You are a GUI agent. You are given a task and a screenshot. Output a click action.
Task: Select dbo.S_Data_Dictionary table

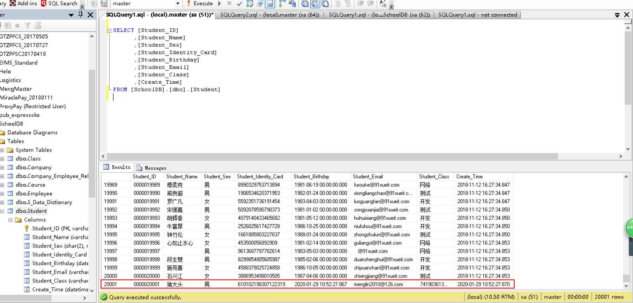pos(44,202)
